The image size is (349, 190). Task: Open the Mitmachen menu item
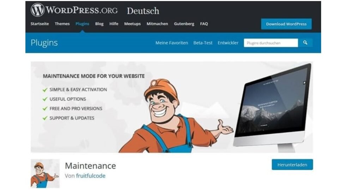tap(157, 24)
